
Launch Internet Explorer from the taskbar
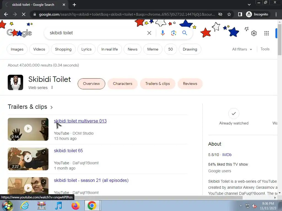point(25,206)
